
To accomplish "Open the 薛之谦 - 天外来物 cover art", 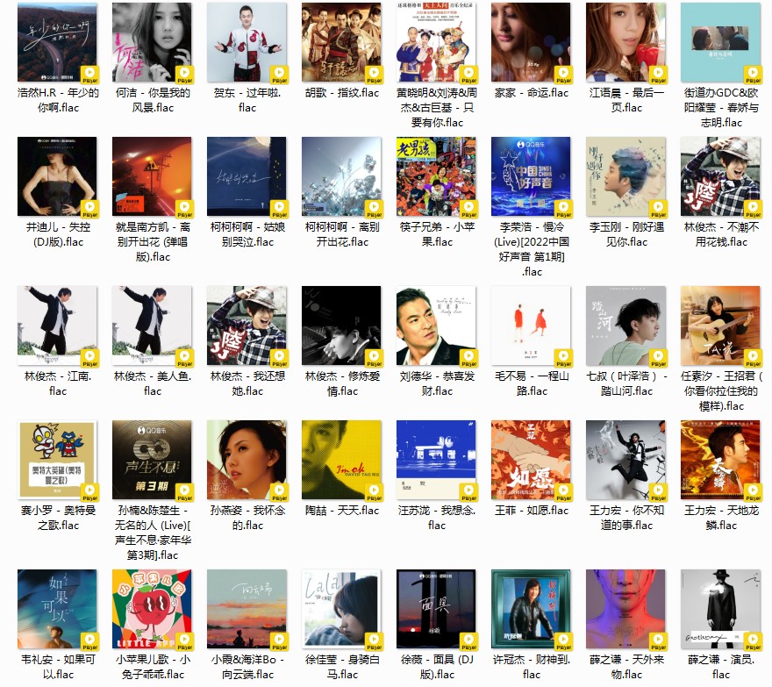I will (x=625, y=610).
